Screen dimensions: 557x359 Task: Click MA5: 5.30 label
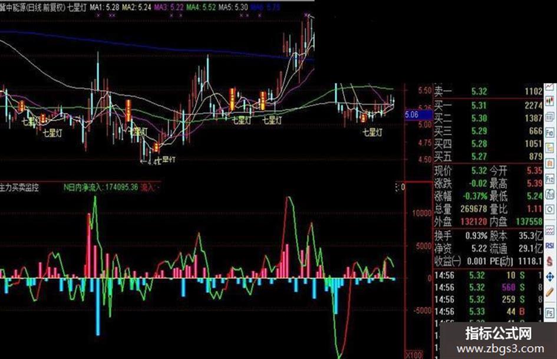click(x=233, y=7)
